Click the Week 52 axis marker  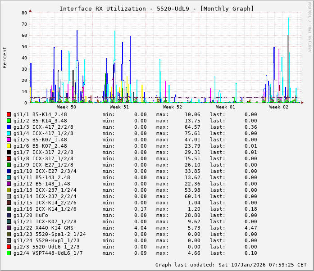(173, 107)
